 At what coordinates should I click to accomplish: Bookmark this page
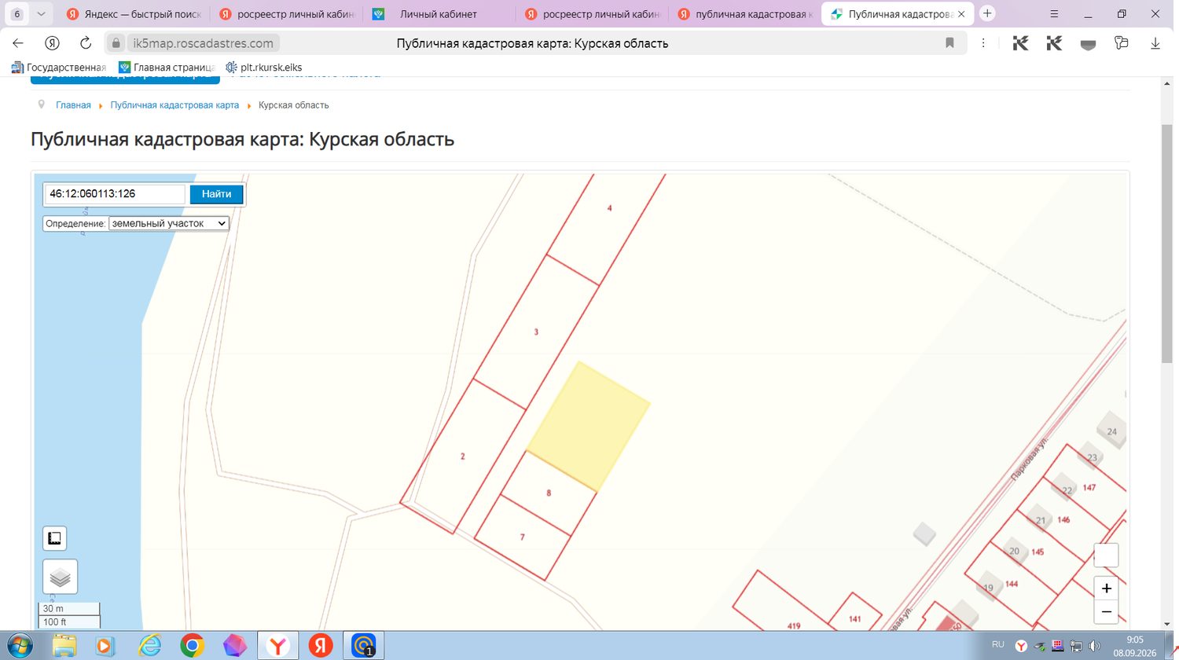tap(949, 43)
